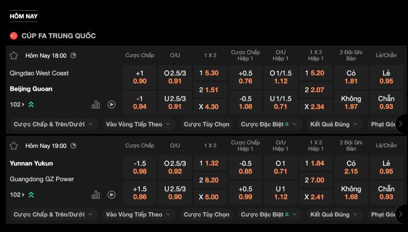408x232 pixels.
Task: Click green double-arrow icon in Beijing Guoan match
Action: pyautogui.click(x=31, y=105)
